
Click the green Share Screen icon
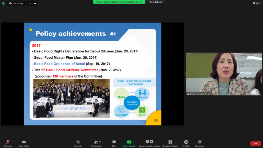[x=129, y=142]
